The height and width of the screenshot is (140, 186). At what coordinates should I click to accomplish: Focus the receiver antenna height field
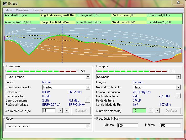click(139, 111)
